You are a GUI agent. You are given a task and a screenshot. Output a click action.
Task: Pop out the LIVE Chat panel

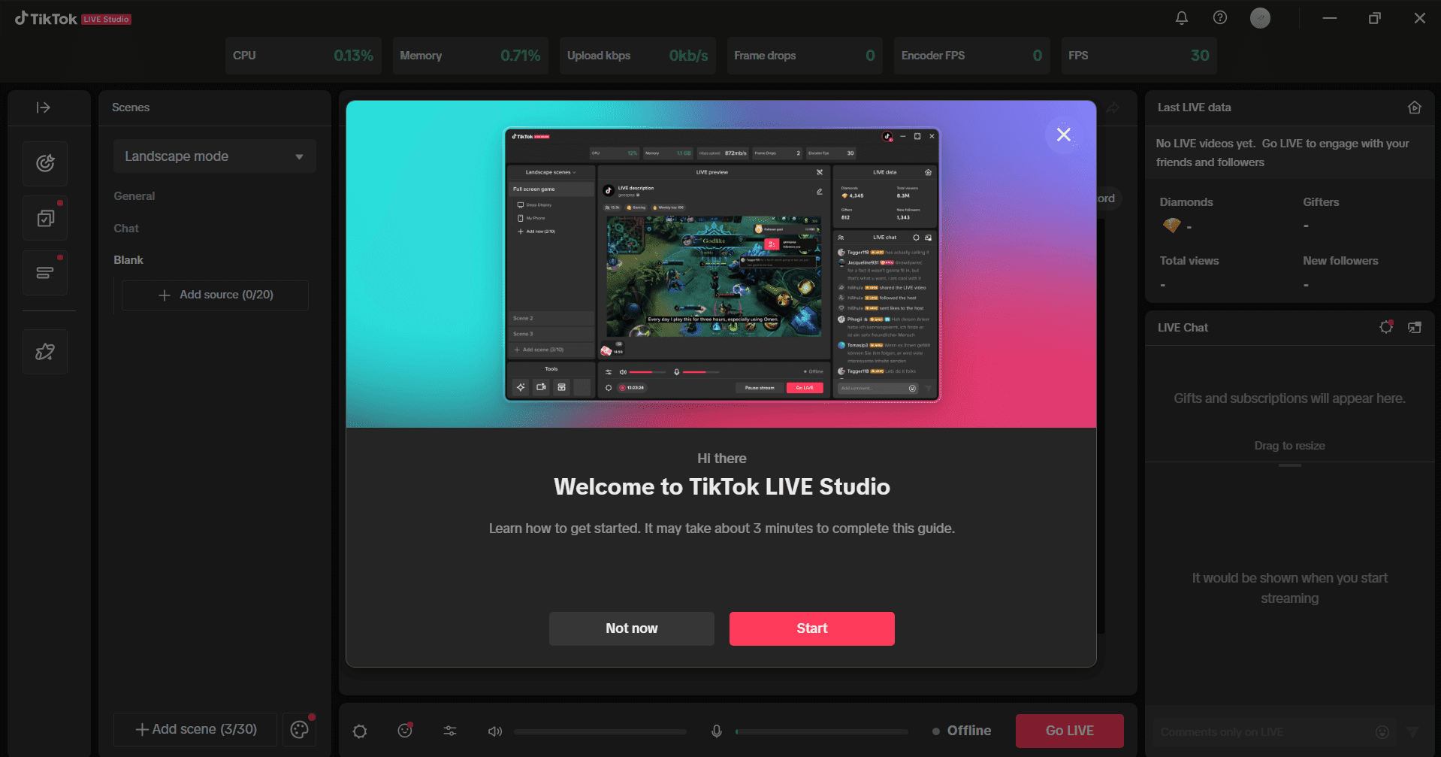click(x=1415, y=327)
